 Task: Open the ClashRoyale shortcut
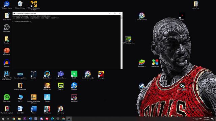coord(47,110)
